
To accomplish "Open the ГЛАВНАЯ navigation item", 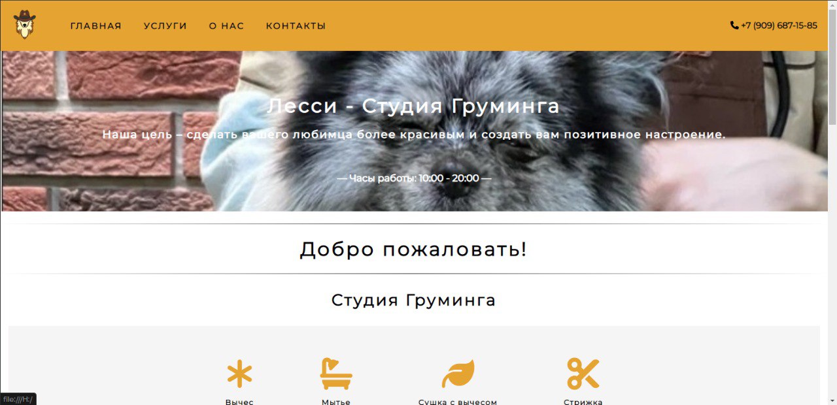I will [96, 26].
